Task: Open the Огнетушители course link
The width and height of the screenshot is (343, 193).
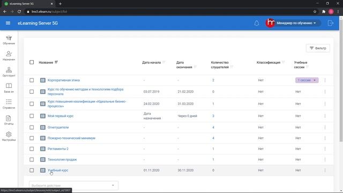Action: (x=58, y=128)
